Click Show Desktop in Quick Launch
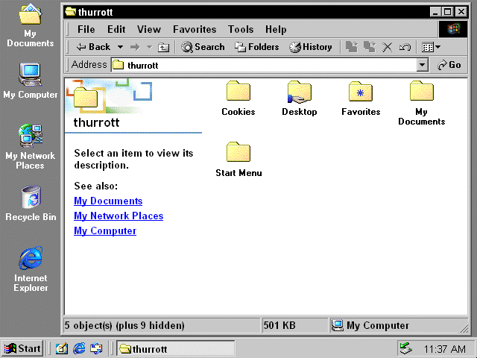The image size is (477, 358). (x=62, y=348)
